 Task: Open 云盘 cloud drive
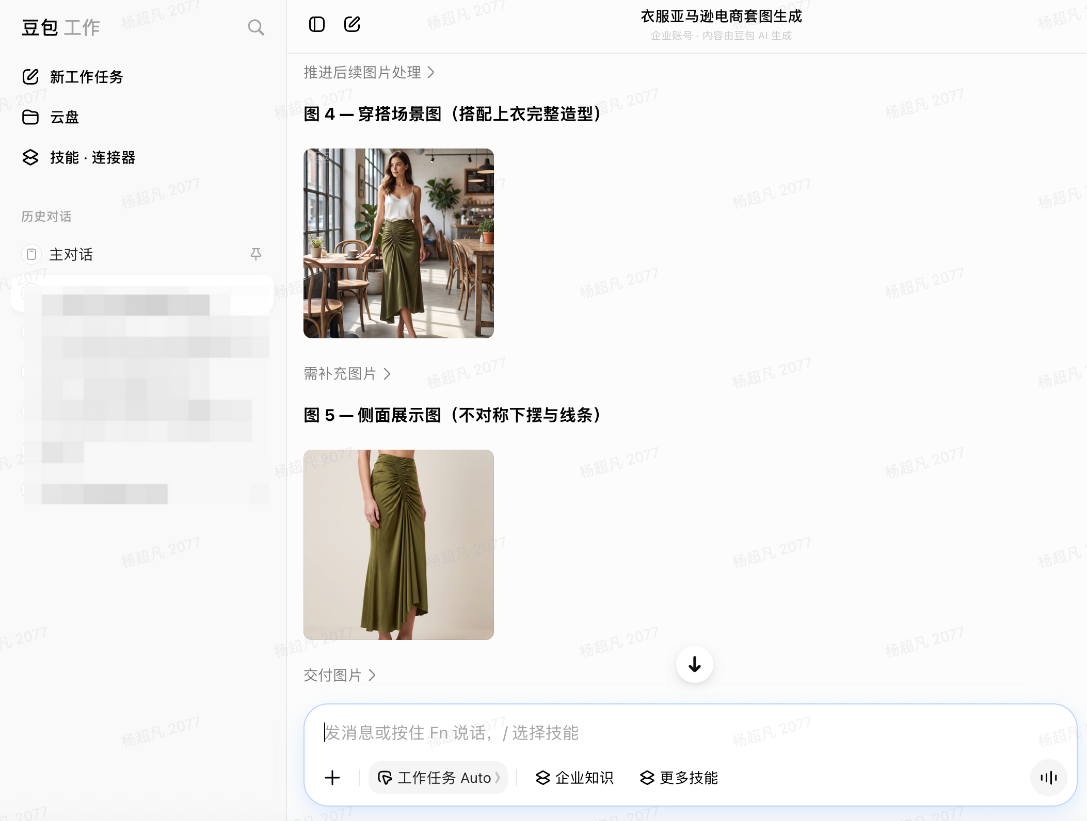(x=51, y=117)
